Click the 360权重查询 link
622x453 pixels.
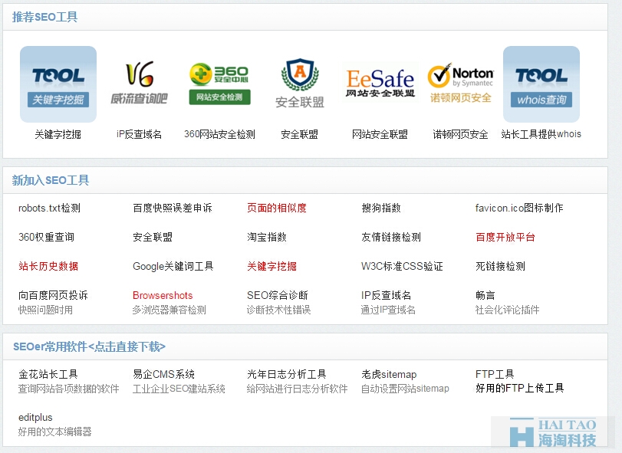tap(46, 237)
